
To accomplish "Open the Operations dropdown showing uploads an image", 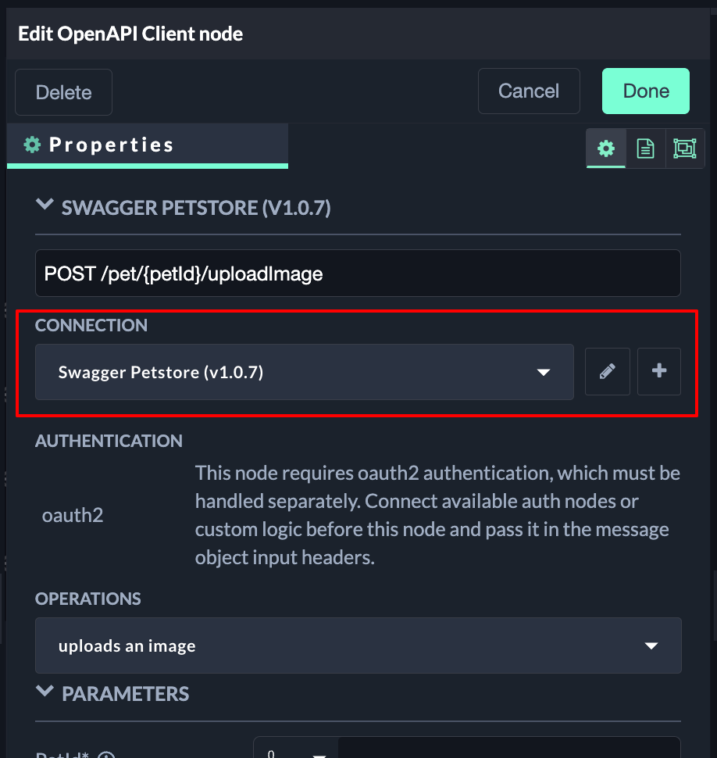I will [x=358, y=645].
